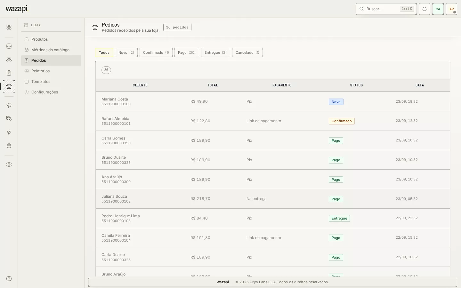Click the TOTAL column header
Screen dimensions: 461x288
click(213, 85)
